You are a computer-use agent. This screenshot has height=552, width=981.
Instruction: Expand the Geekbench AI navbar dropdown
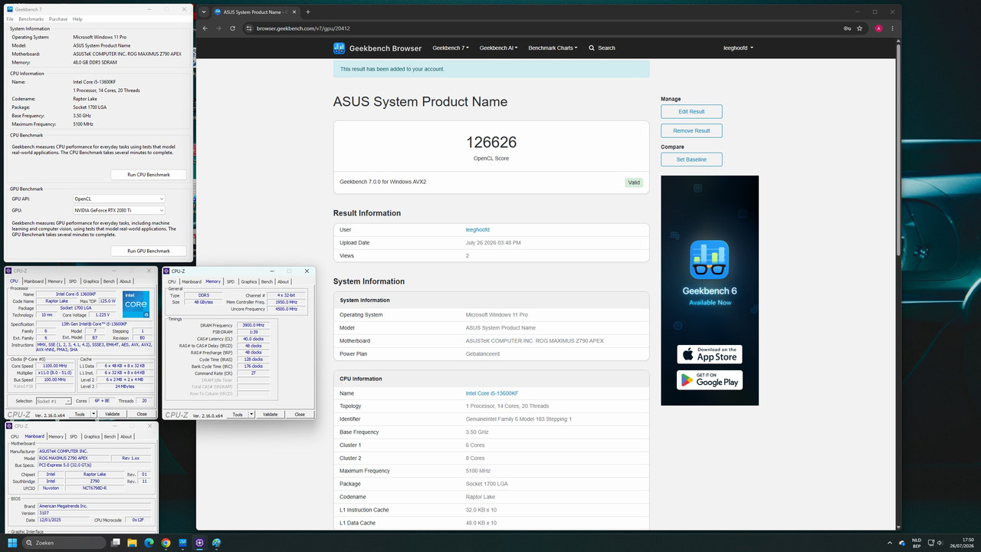498,48
